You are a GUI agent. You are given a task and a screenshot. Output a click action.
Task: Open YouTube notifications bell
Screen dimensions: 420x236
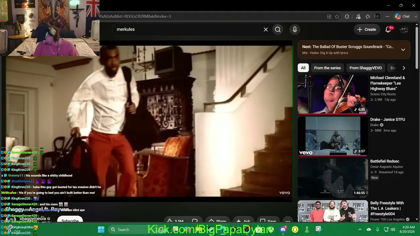(388, 29)
